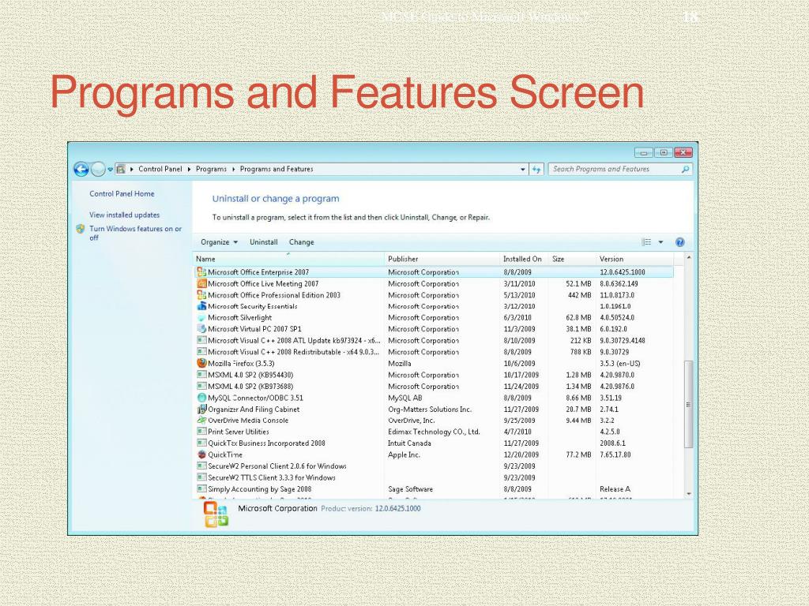The height and width of the screenshot is (606, 809).
Task: Click the search magnifier icon
Action: pyautogui.click(x=685, y=169)
